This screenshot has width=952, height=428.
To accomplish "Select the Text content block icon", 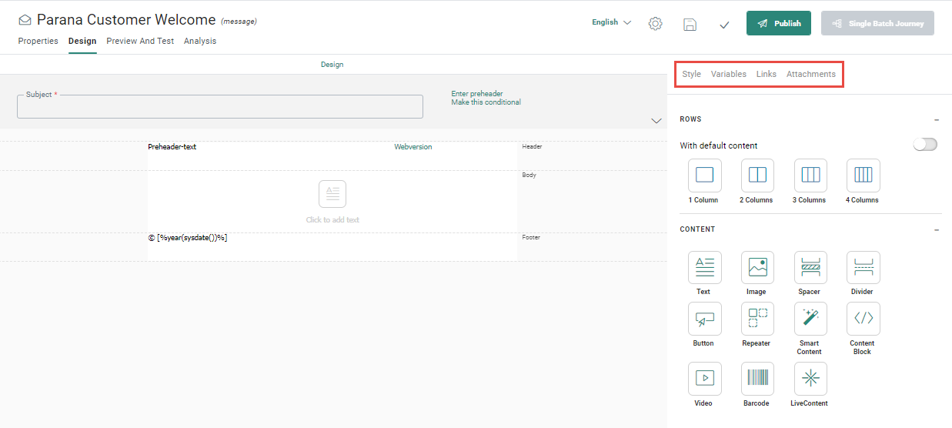I will point(703,268).
